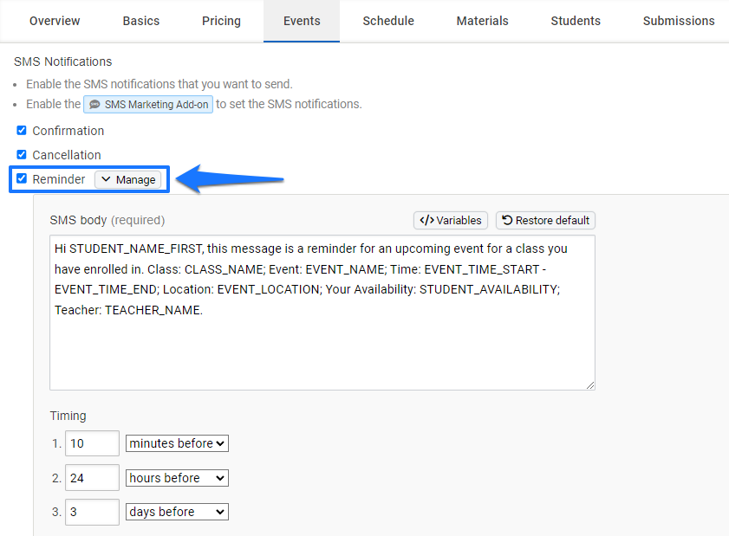This screenshot has width=729, height=536.
Task: Click the third timing value field 3
Action: [x=92, y=512]
